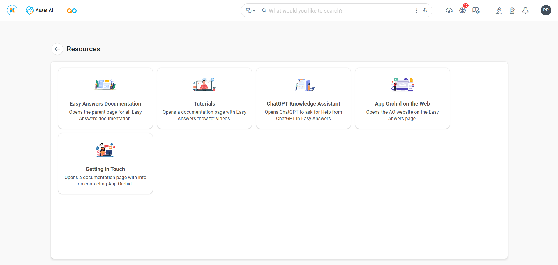Viewport: 558px width, 265px height.
Task: Open the brain icon with 12 badge
Action: [462, 10]
